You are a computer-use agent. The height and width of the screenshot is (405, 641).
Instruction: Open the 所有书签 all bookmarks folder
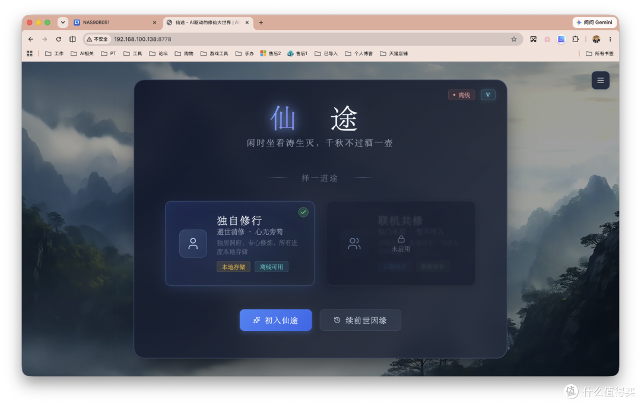point(599,53)
